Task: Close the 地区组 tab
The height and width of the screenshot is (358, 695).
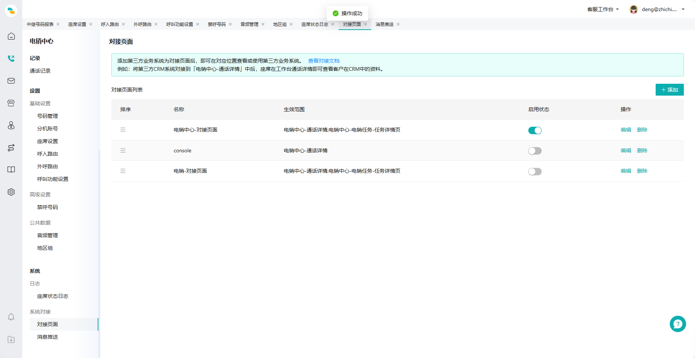Action: click(291, 24)
